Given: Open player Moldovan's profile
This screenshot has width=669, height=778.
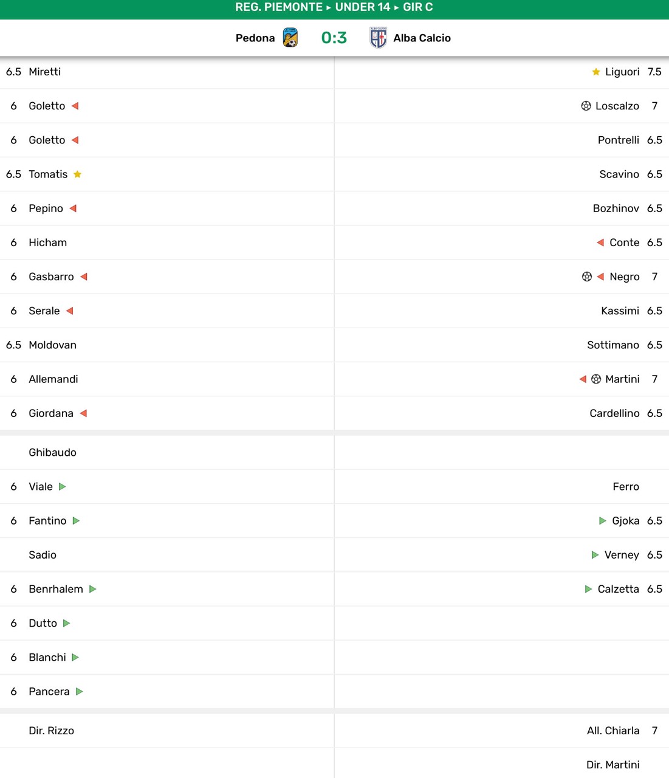Looking at the screenshot, I should point(53,345).
